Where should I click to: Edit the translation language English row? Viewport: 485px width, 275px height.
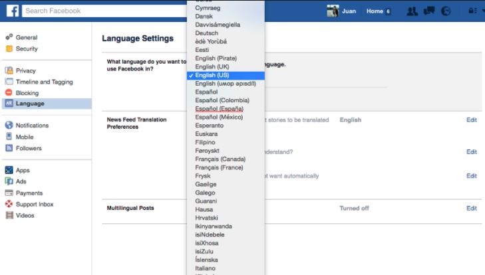(x=472, y=120)
